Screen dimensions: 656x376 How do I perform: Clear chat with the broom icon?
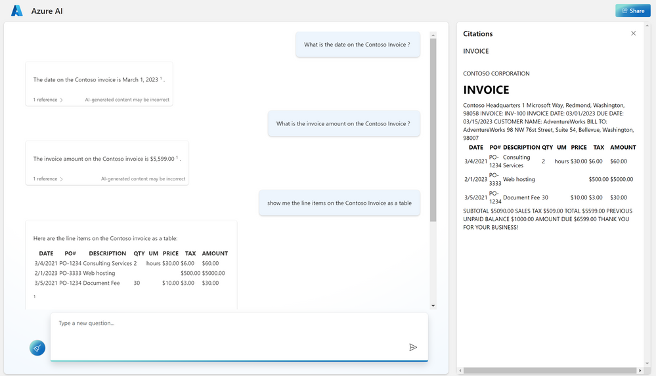[x=37, y=348]
